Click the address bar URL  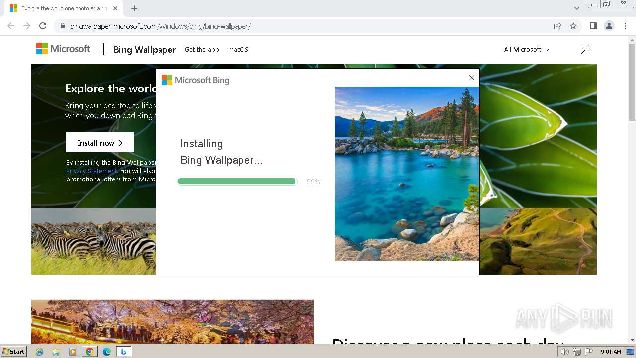[160, 26]
